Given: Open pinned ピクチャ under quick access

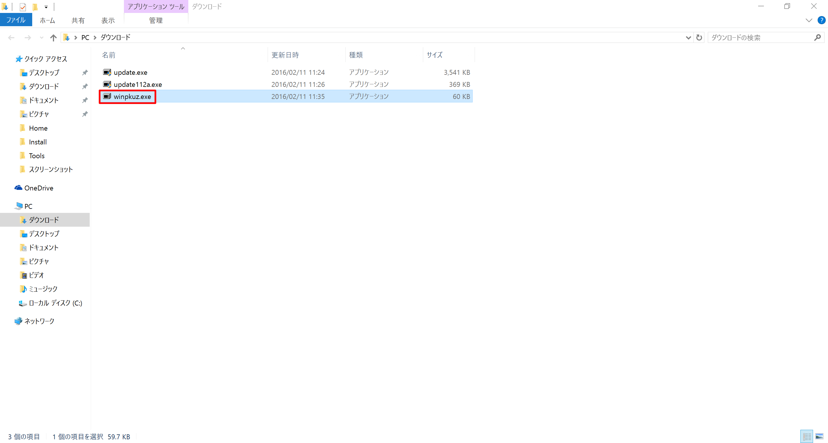Looking at the screenshot, I should coord(39,114).
